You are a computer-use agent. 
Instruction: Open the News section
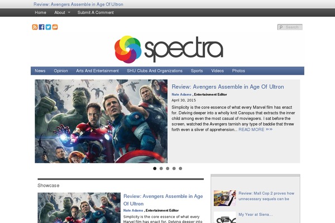point(40,71)
